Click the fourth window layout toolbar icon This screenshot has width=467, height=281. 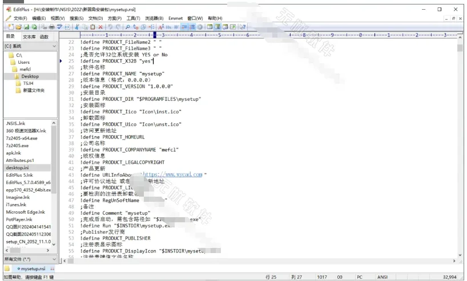(233, 27)
